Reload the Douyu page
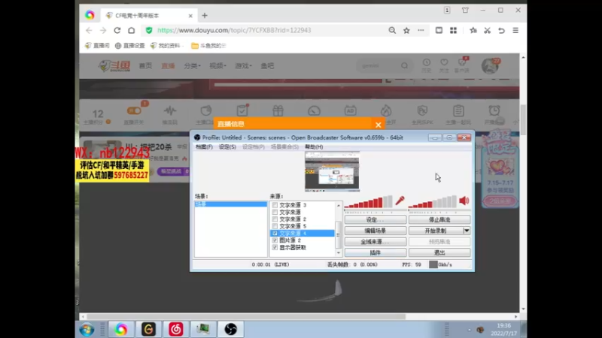 click(x=117, y=30)
